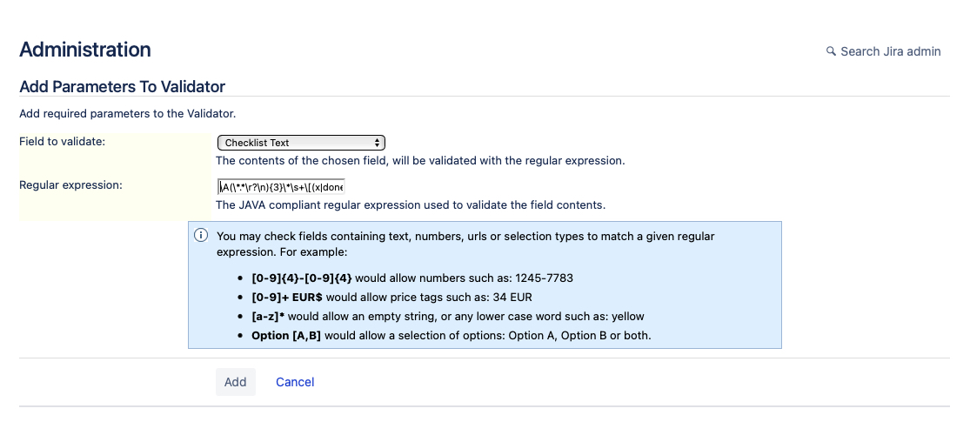Viewport: 970px width, 442px height.
Task: Click the magnifier icon beside Search Jira admin
Action: (831, 51)
